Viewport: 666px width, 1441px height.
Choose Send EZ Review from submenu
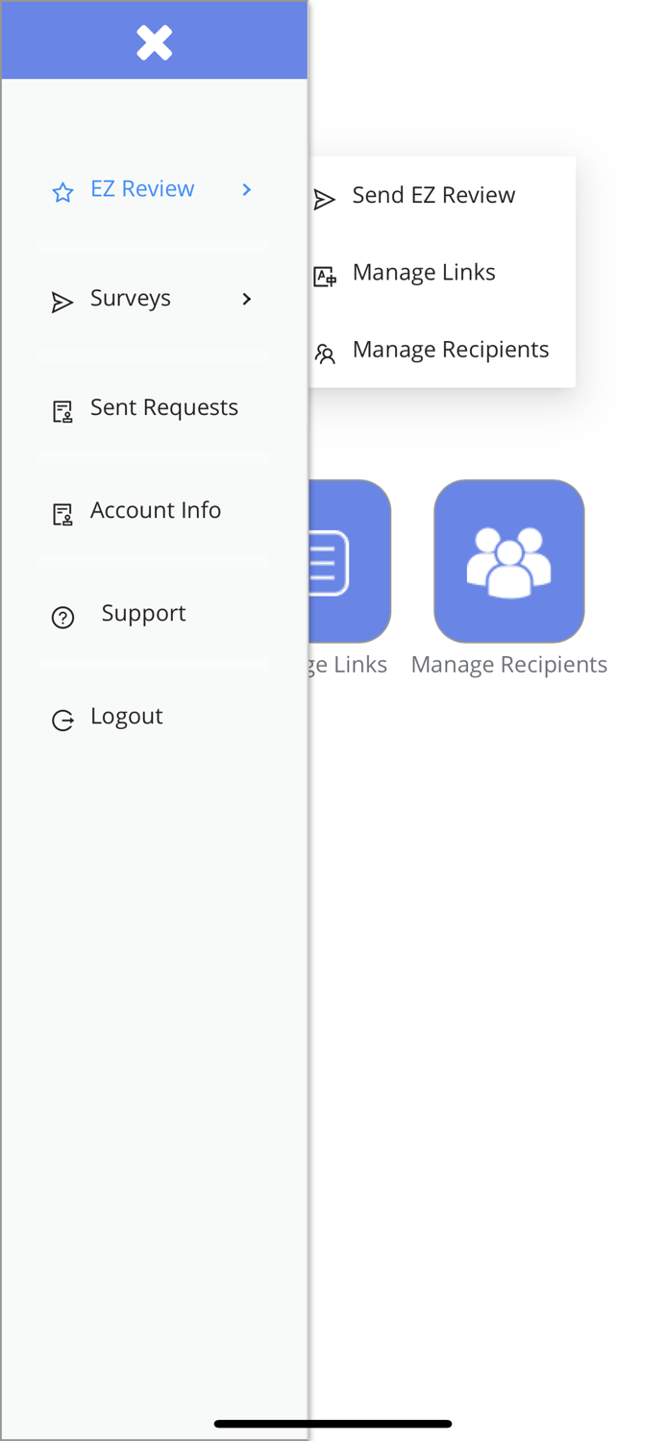[433, 195]
